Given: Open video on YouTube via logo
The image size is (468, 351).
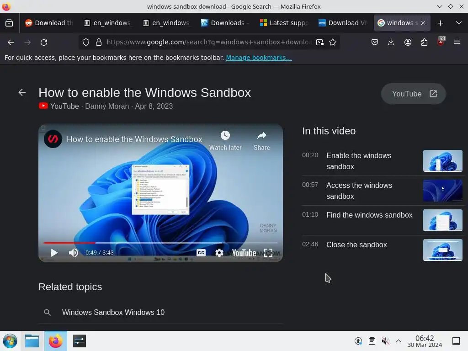Looking at the screenshot, I should pos(244,253).
